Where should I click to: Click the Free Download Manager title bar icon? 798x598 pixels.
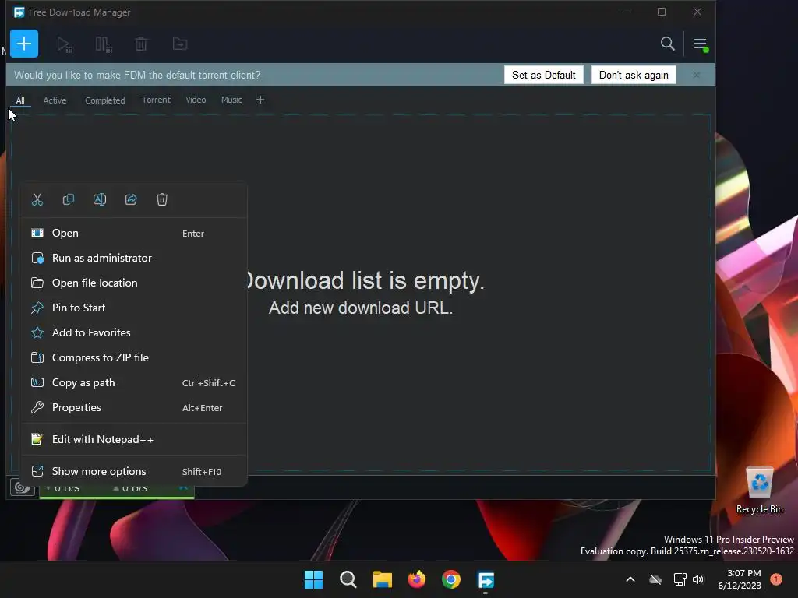(x=19, y=12)
